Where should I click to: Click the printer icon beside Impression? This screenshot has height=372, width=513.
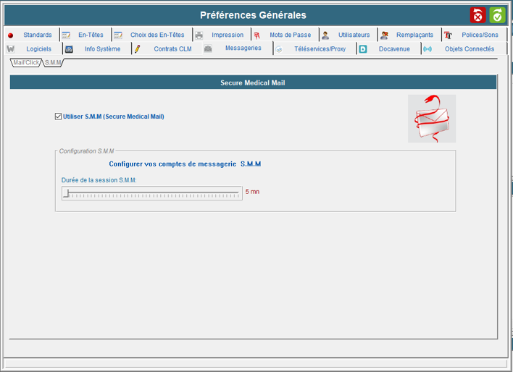coord(199,35)
